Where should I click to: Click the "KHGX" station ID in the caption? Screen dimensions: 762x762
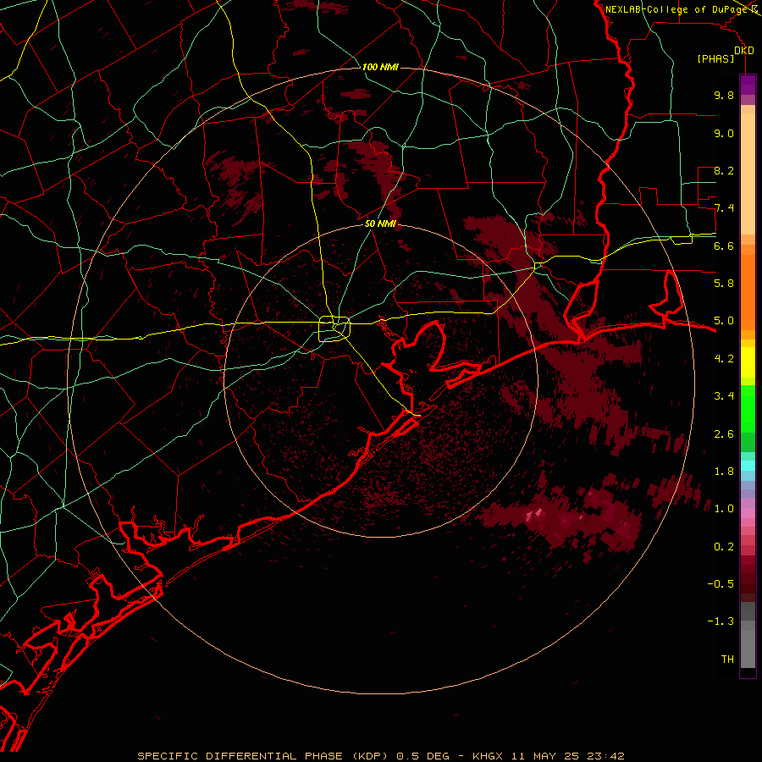point(488,756)
